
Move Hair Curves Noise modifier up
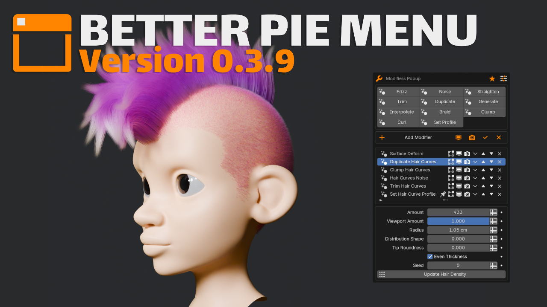[483, 178]
